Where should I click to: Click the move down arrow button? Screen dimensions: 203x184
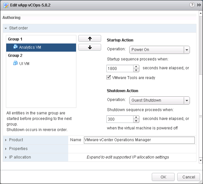coord(90,47)
